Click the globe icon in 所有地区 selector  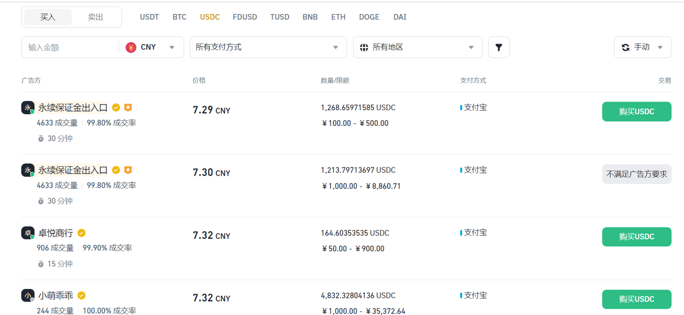coord(364,47)
